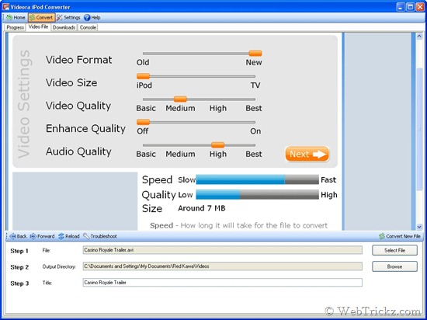
Task: Click scrollbar up arrow
Action: tap(419, 37)
